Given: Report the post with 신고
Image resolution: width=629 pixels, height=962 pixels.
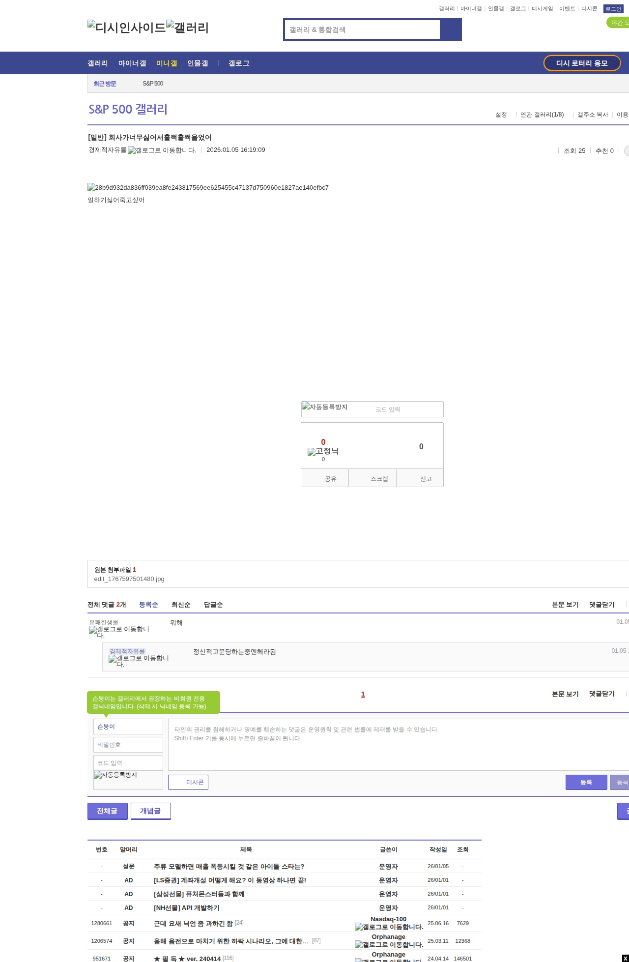Looking at the screenshot, I should coord(420,478).
